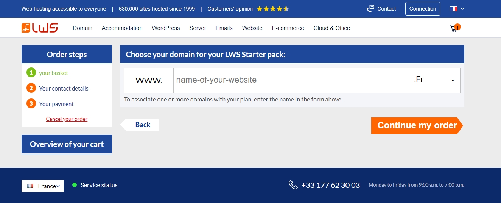Open the .Fr domain extension dropdown

[x=434, y=80]
